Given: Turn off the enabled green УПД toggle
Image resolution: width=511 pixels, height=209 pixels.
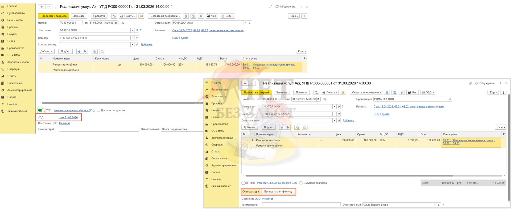Looking at the screenshot, I should pyautogui.click(x=42, y=110).
